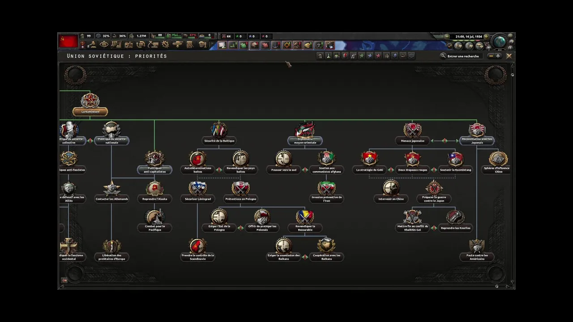Select 'Libération des prolétaires d'Europe' focus
The image size is (573, 322).
pos(111,249)
